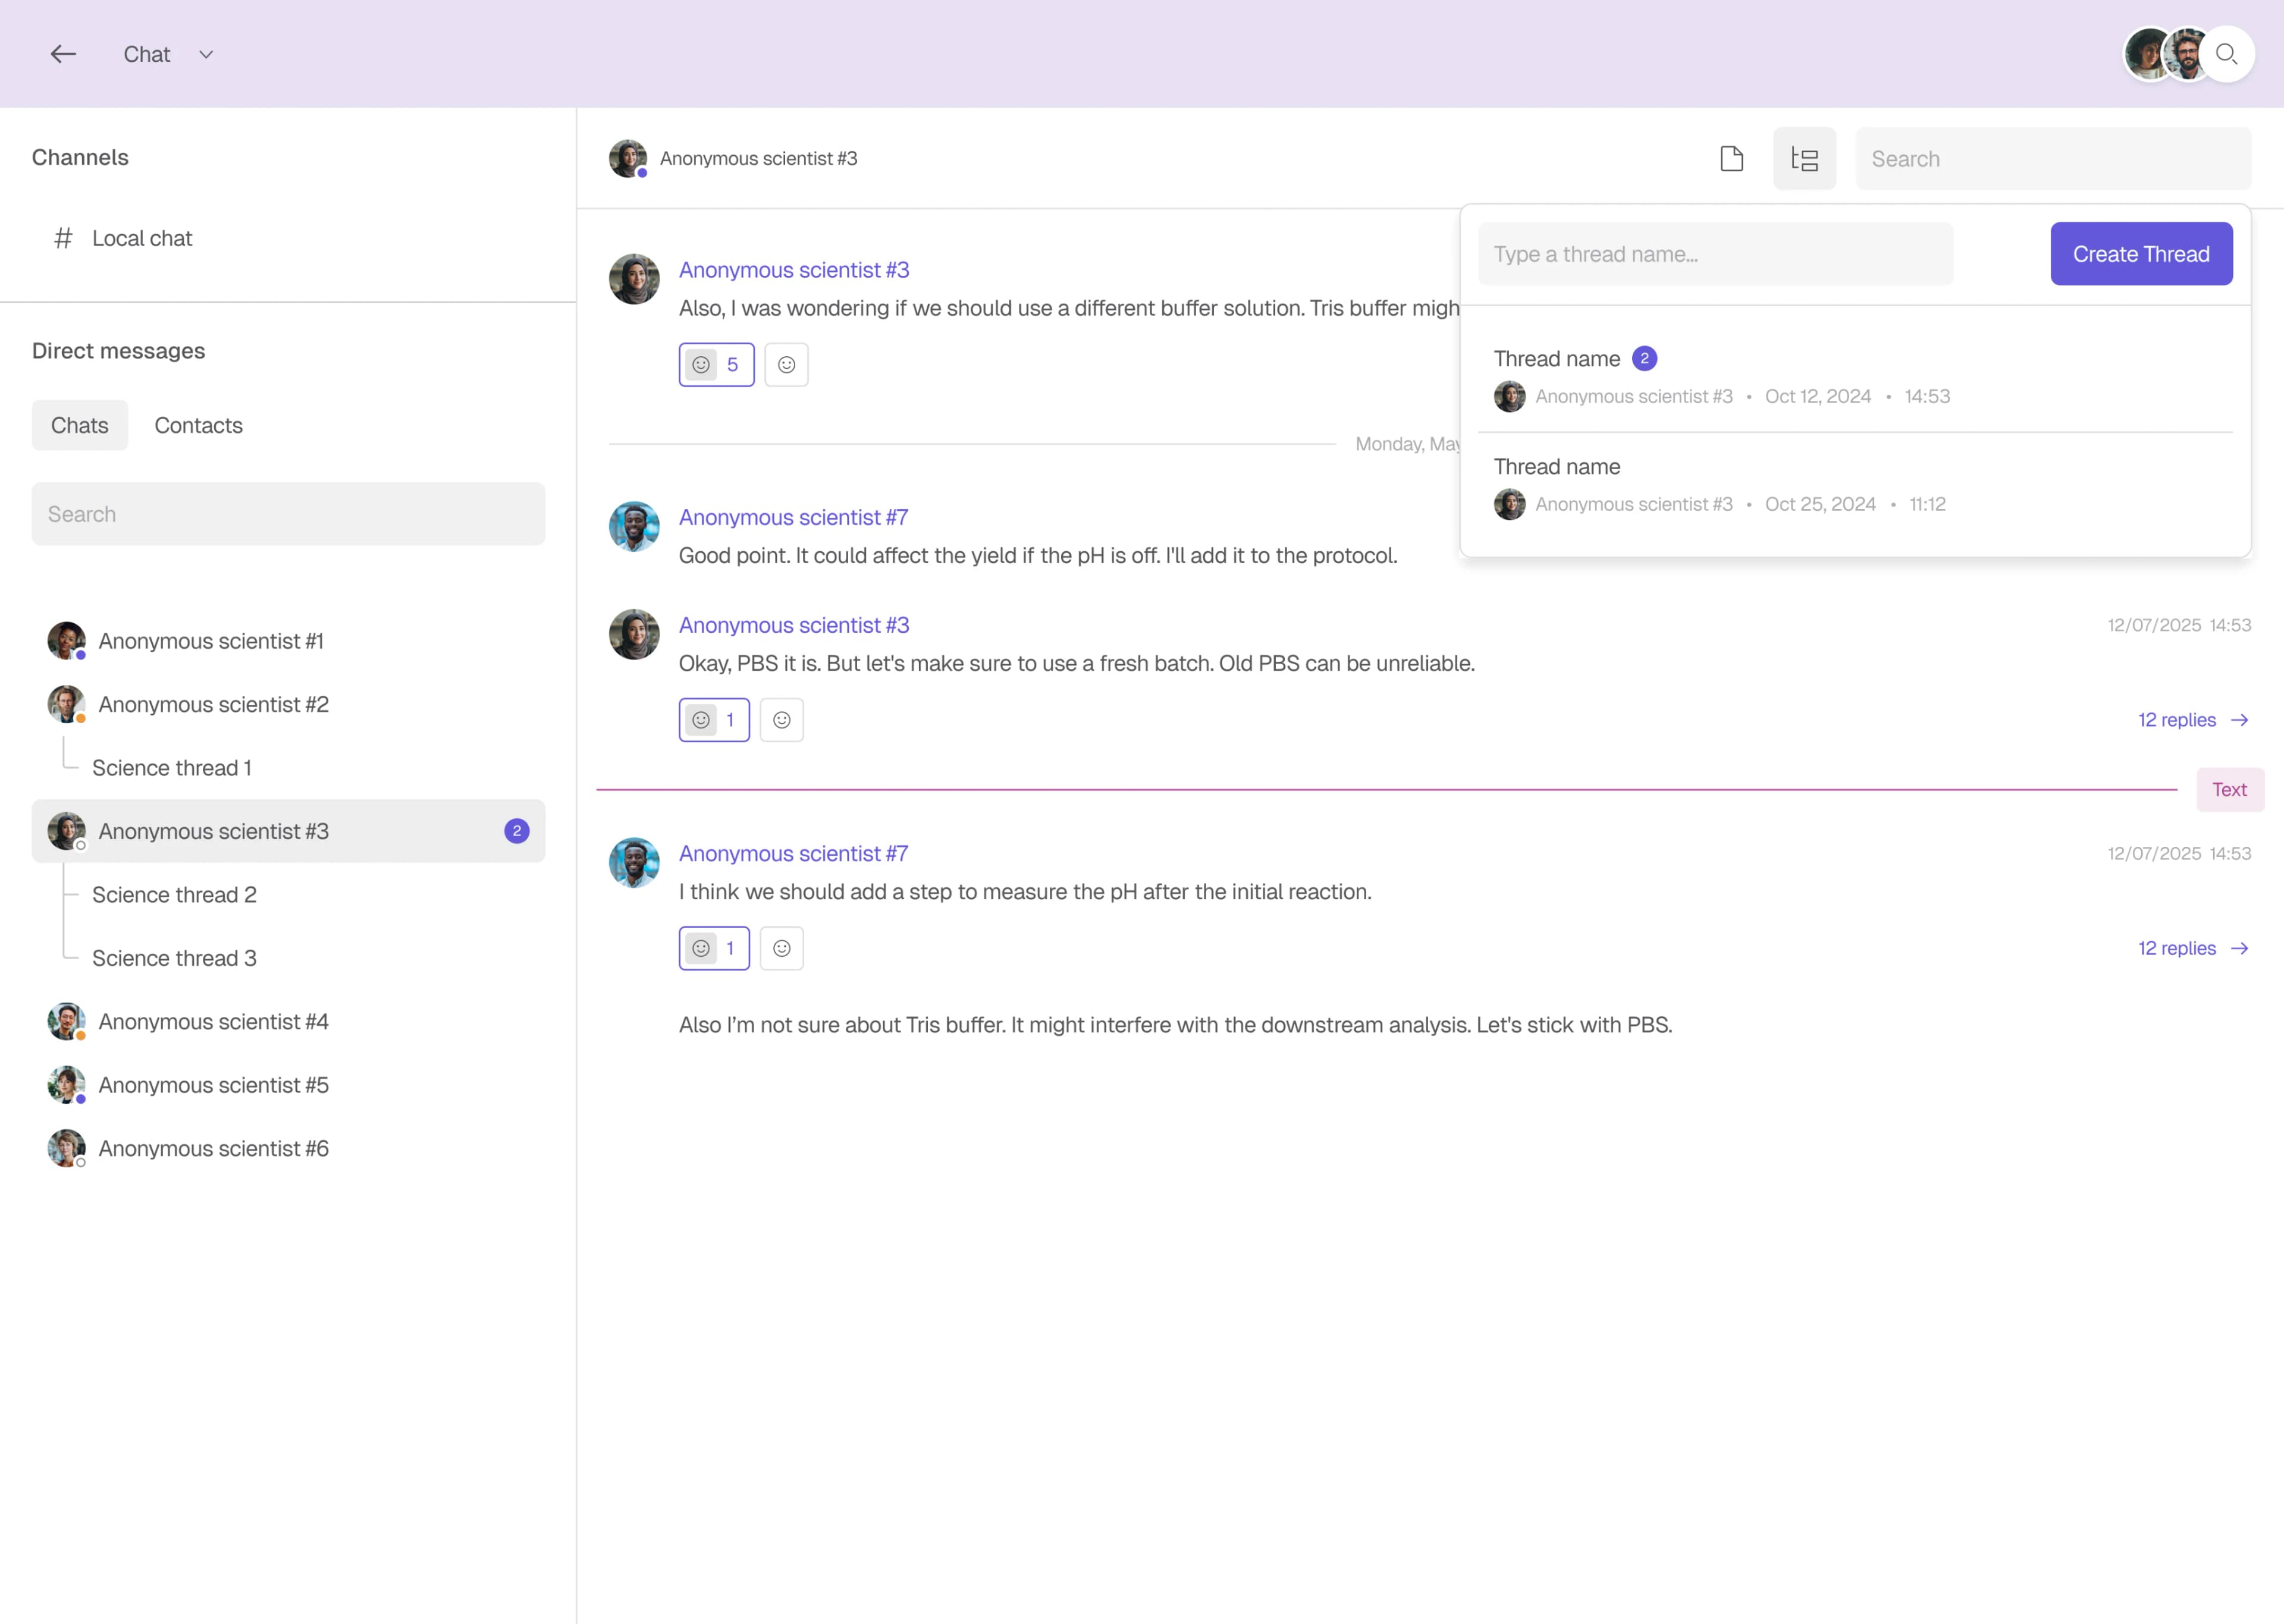Toggle reaction count on fresh batch PBS message
This screenshot has height=1624, width=2284.
click(714, 720)
